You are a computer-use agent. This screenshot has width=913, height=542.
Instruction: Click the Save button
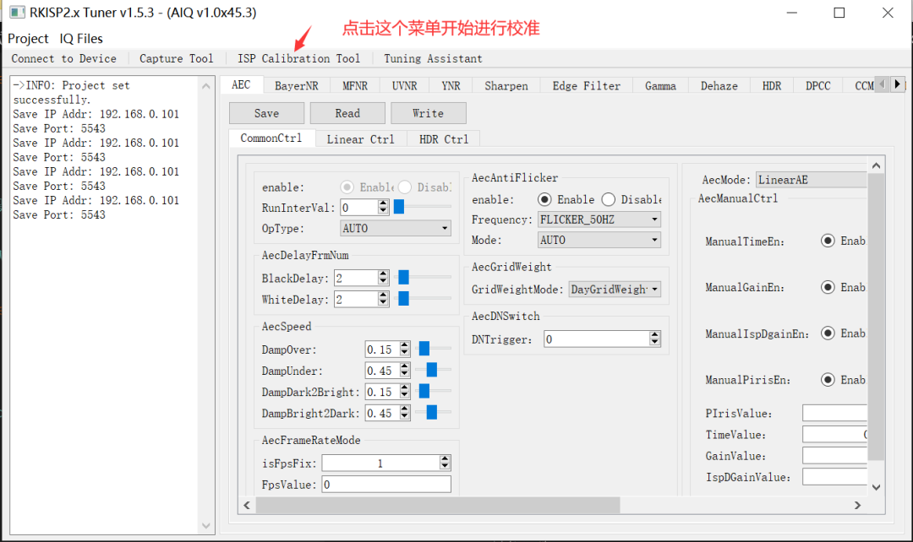(266, 112)
